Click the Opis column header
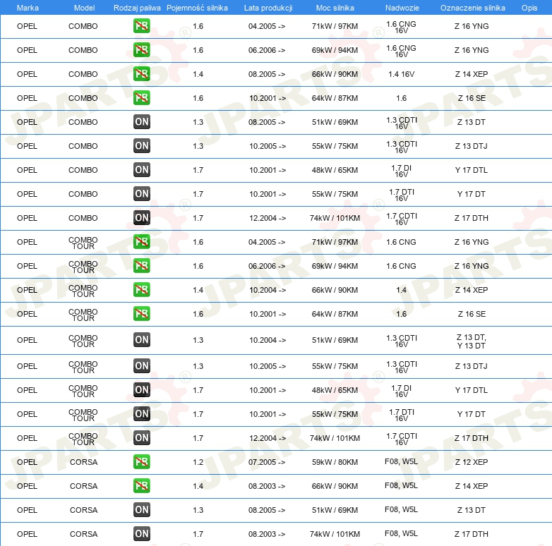The width and height of the screenshot is (552, 546). tap(529, 8)
